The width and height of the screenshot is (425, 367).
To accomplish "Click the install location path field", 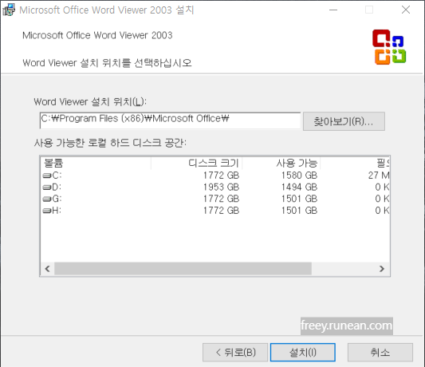I will (170, 120).
